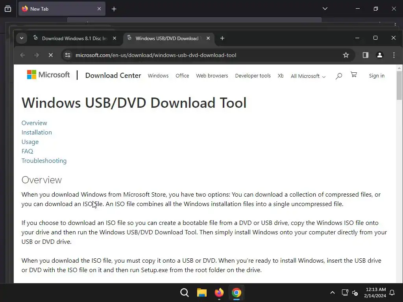Close the Windows USB/DVD Download tab
403x302 pixels.
(208, 38)
